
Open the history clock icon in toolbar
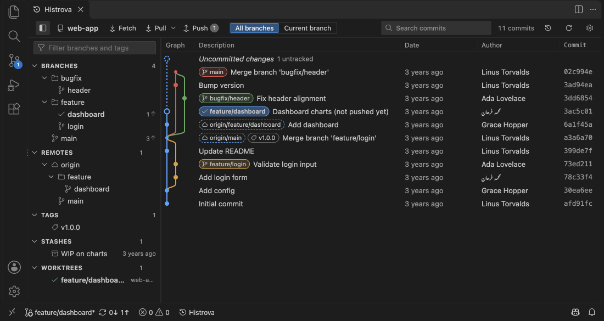tap(548, 28)
